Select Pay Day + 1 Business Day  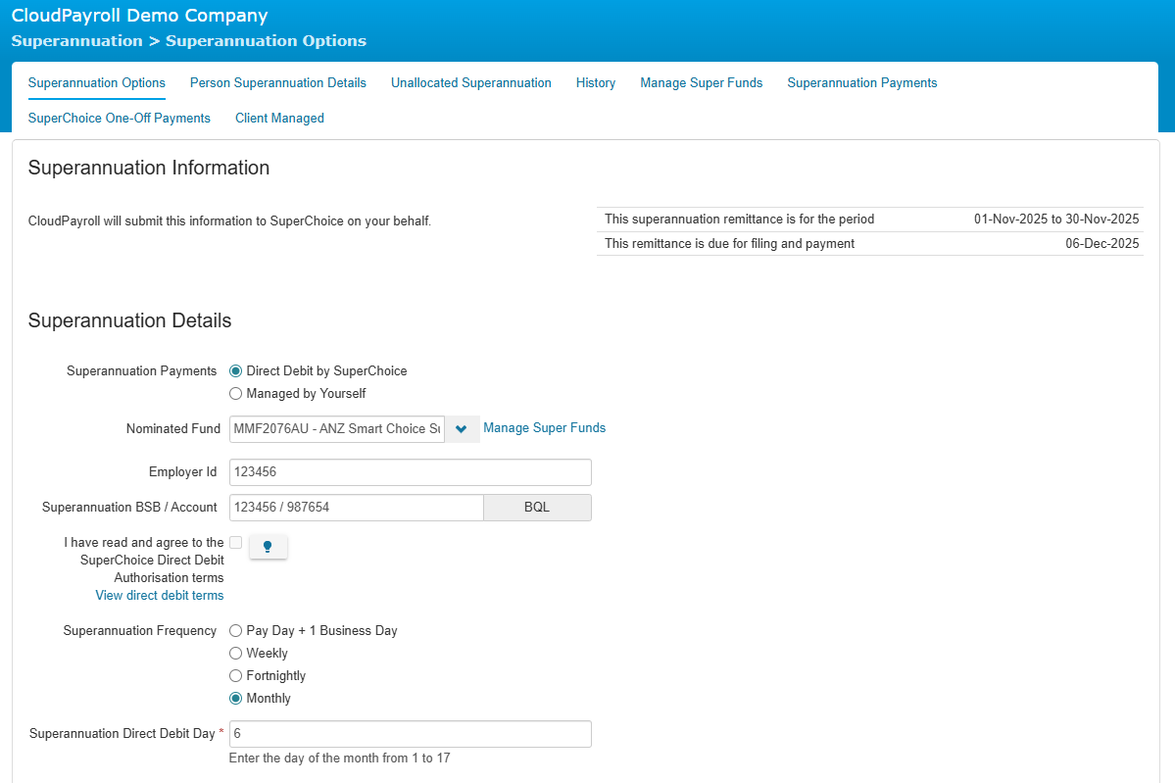235,631
